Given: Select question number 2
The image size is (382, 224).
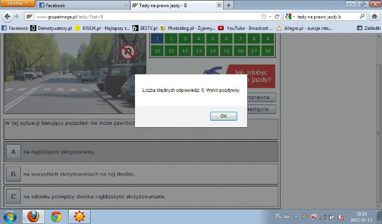Looking at the screenshot, I should 171,38.
